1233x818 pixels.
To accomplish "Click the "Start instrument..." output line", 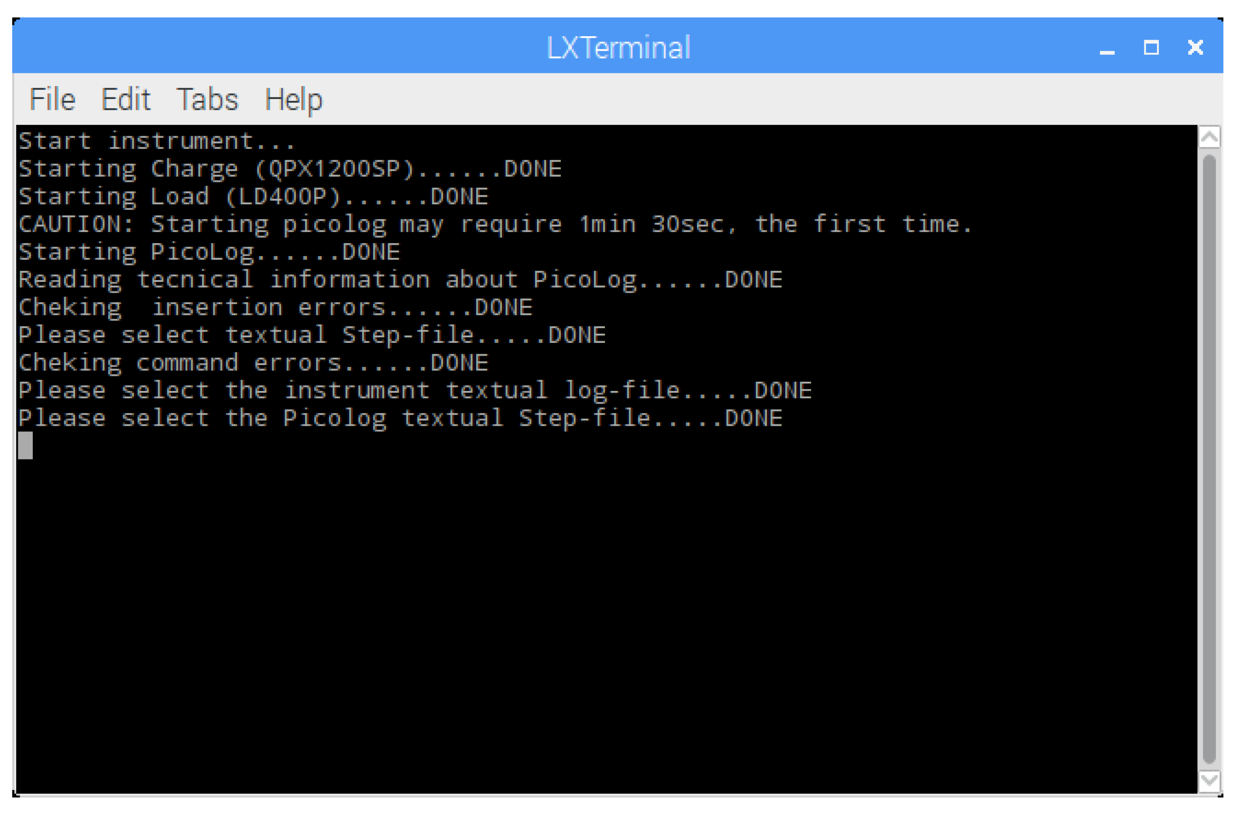I will click(157, 141).
